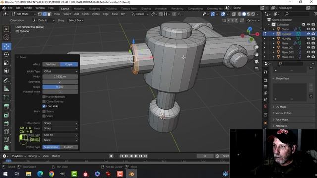
Task: Open the Render menu
Action: (28, 8)
